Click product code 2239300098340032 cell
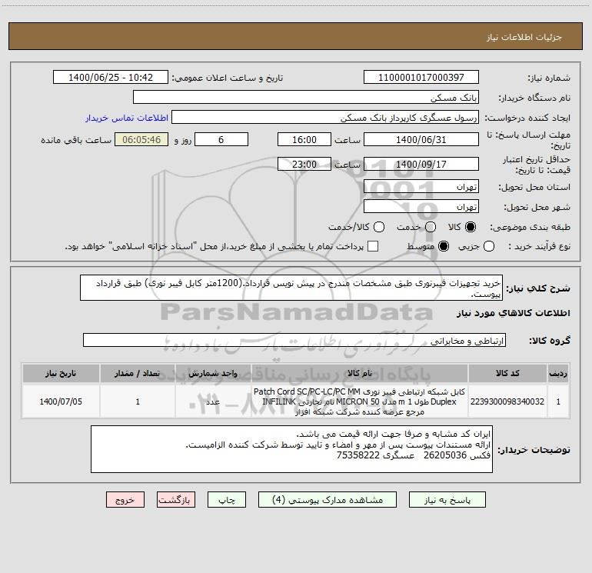Screen dimensions: 592x573 (507, 401)
